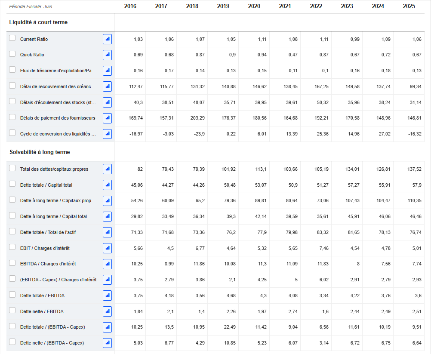The width and height of the screenshot is (431, 354).
Task: Open chart for Total des dettes/capitaux propres
Action: (107, 169)
